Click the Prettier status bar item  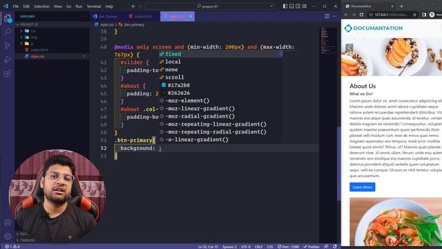click(311, 246)
